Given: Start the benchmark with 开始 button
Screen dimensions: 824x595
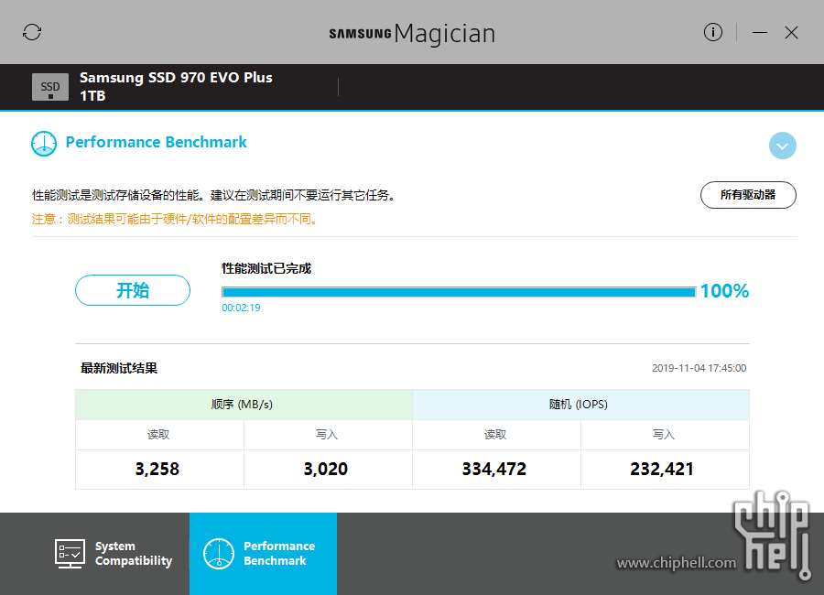Looking at the screenshot, I should pos(133,290).
